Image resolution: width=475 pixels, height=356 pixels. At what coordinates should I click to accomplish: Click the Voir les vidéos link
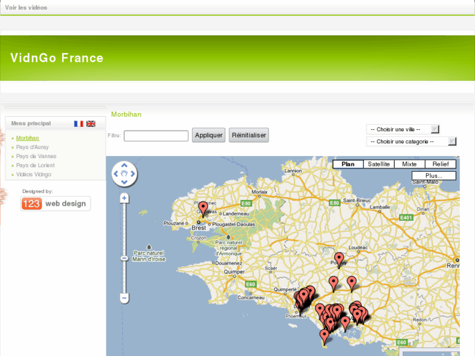point(26,8)
